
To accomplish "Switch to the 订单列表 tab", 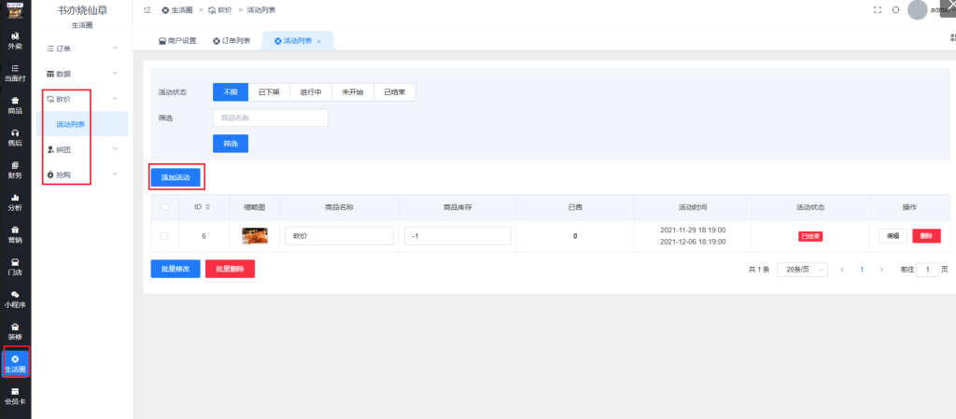I will click(x=232, y=41).
